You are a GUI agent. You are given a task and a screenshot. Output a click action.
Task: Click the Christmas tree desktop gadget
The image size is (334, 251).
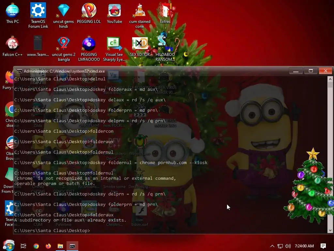click(310, 186)
